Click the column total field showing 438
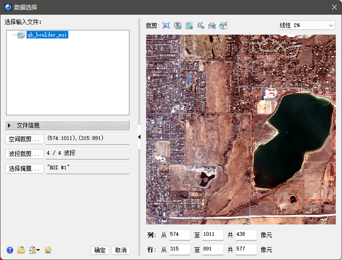 [246, 235]
